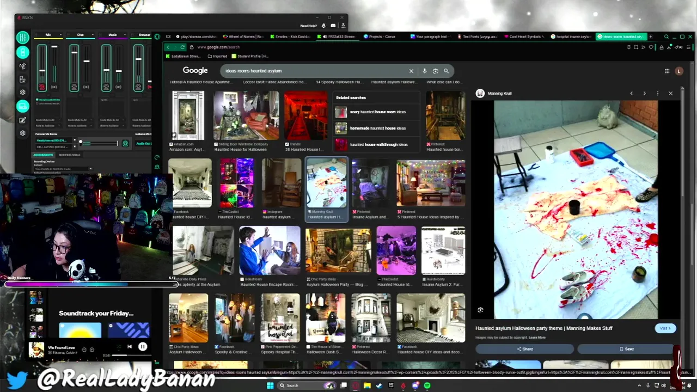Viewport: 697px width, 392px height.
Task: Toggle the personal mix headphone mute button
Action: [125, 144]
